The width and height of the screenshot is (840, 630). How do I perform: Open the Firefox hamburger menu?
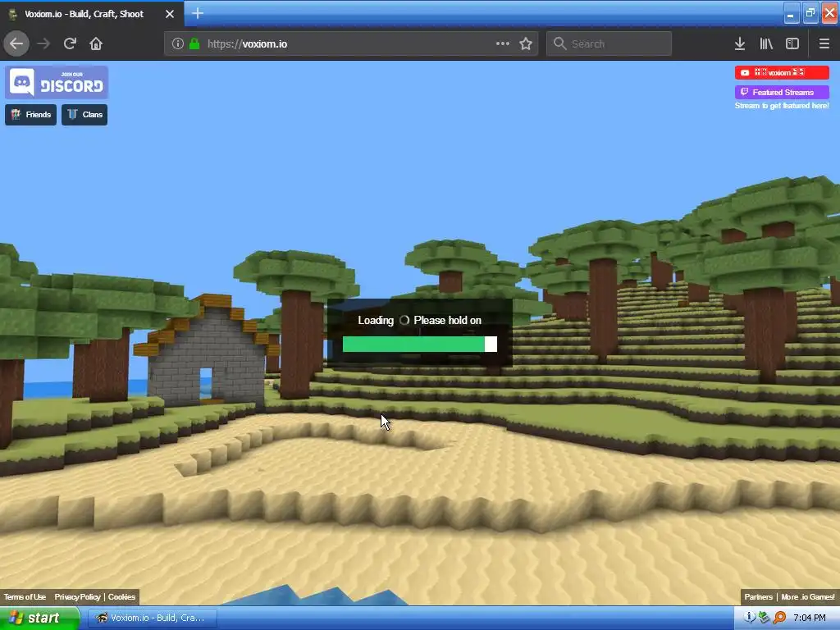pyautogui.click(x=824, y=43)
